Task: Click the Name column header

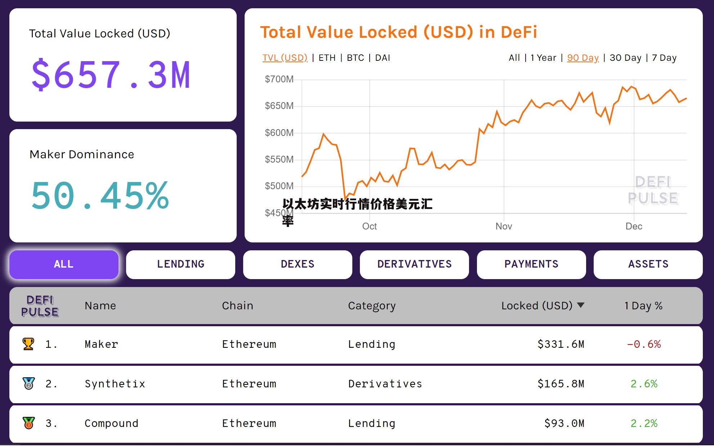Action: [101, 306]
